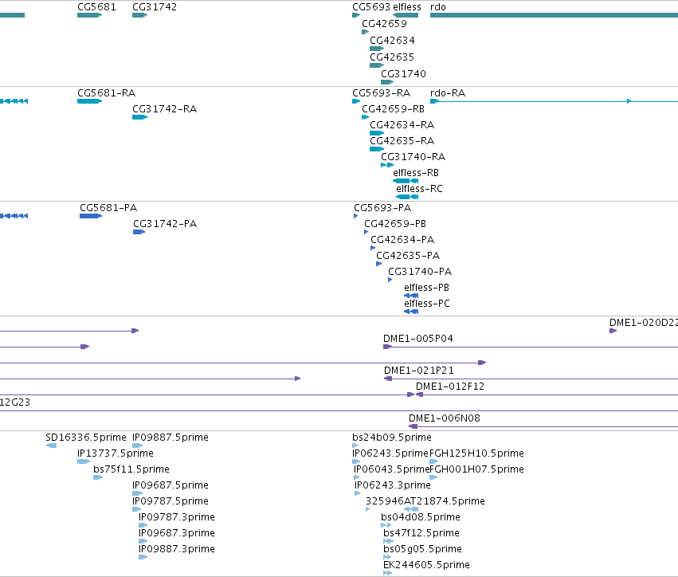Image resolution: width=678 pixels, height=577 pixels.
Task: Click the CG42634-PA protein label
Action: tap(402, 240)
